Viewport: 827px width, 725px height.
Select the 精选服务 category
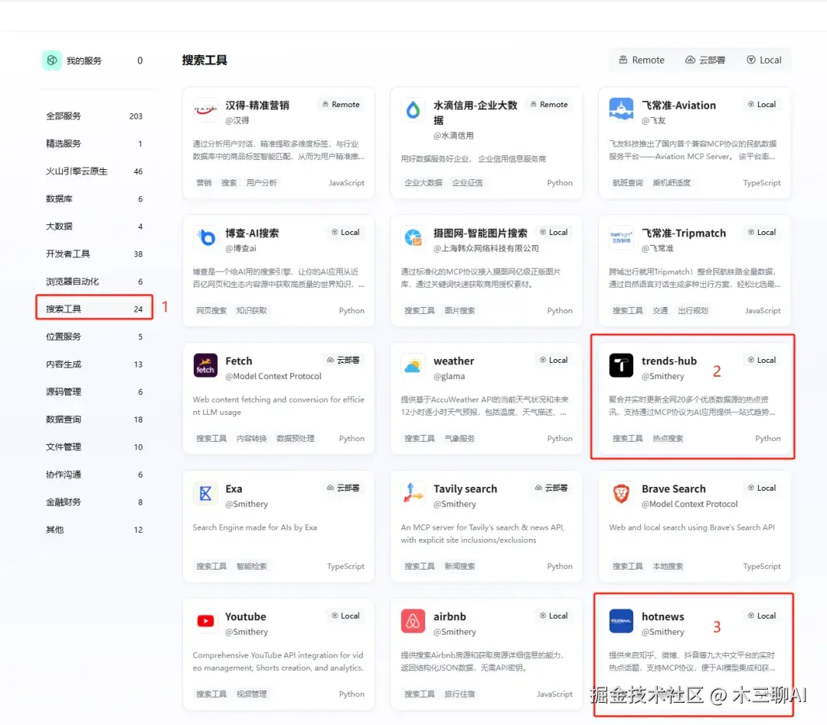pyautogui.click(x=94, y=143)
